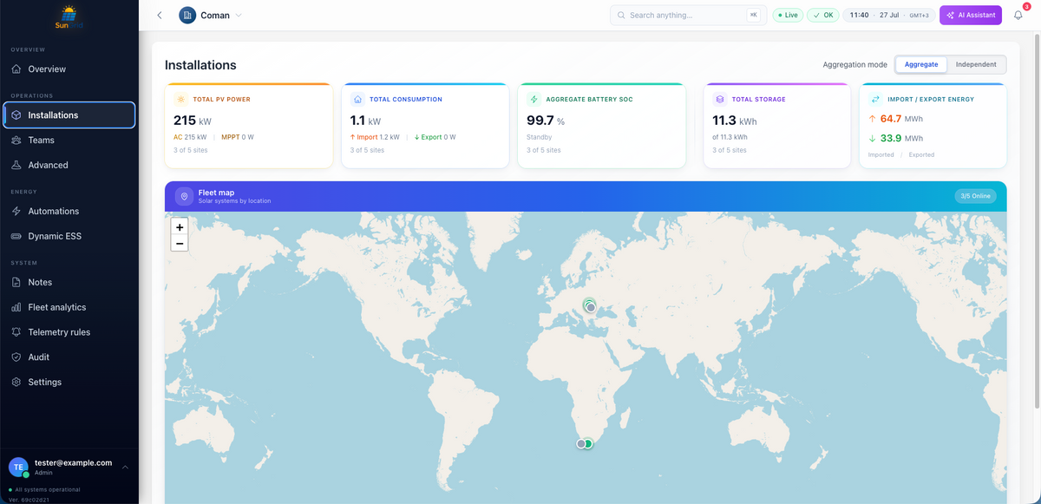The height and width of the screenshot is (504, 1041).
Task: Zoom in on the fleet map
Action: (180, 227)
